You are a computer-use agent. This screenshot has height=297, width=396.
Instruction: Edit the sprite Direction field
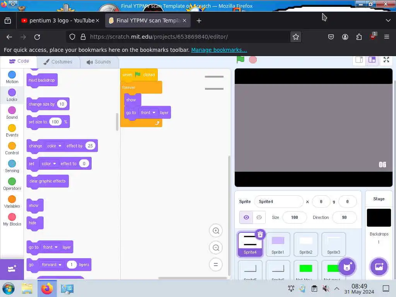(344, 217)
